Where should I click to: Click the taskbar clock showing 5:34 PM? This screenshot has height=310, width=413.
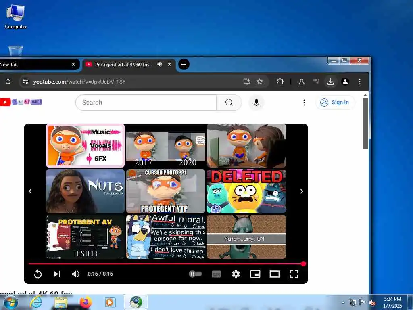(392, 302)
